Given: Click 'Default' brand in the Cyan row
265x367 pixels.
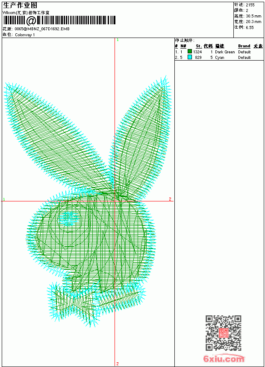Looking at the screenshot, I should click(x=244, y=58).
